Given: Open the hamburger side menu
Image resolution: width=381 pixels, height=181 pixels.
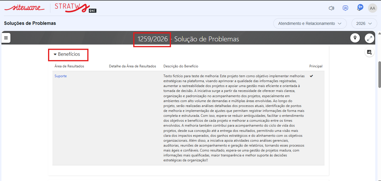Looking at the screenshot, I should pyautogui.click(x=6, y=38).
